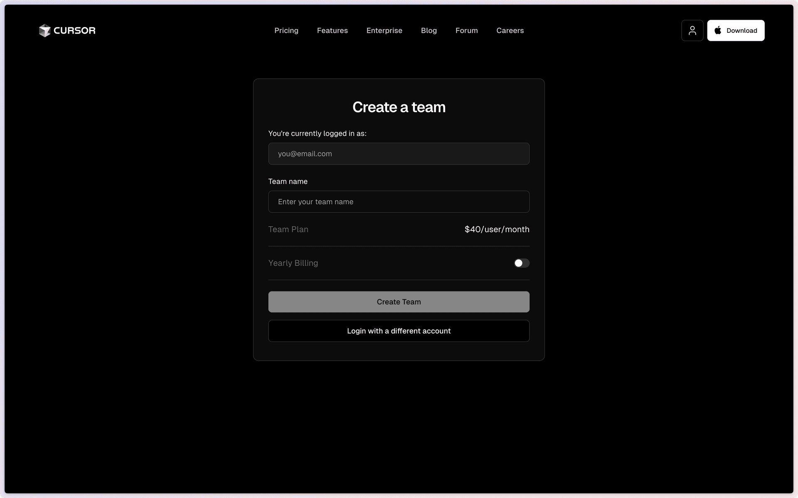Screen dimensions: 798x498
Task: Select the you@email.com field
Action: coord(399,154)
